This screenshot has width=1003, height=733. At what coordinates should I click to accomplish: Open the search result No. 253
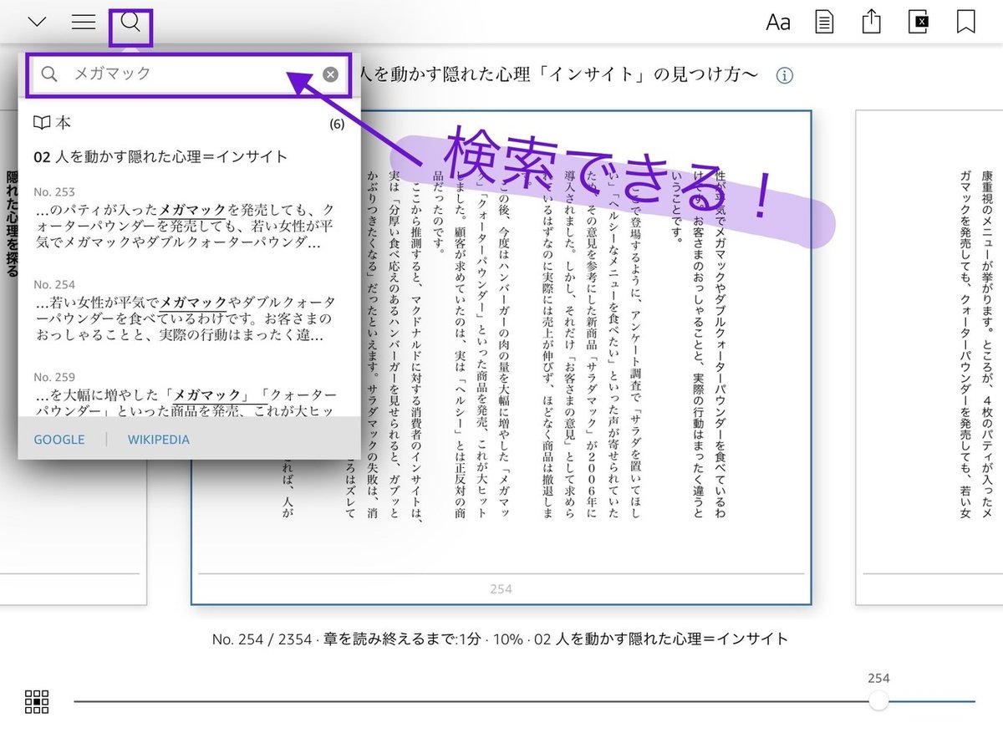186,219
